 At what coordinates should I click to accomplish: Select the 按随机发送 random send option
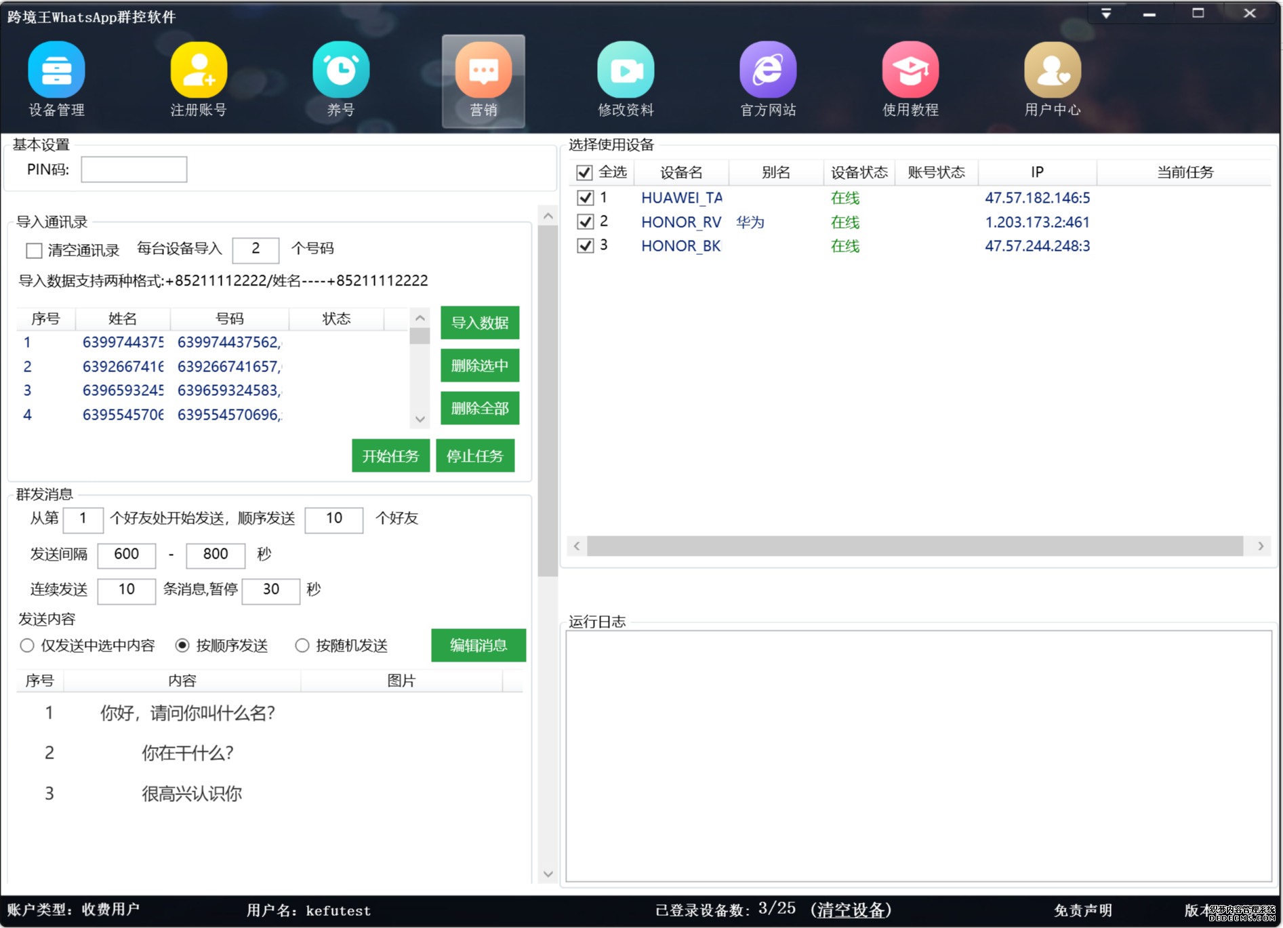(302, 645)
